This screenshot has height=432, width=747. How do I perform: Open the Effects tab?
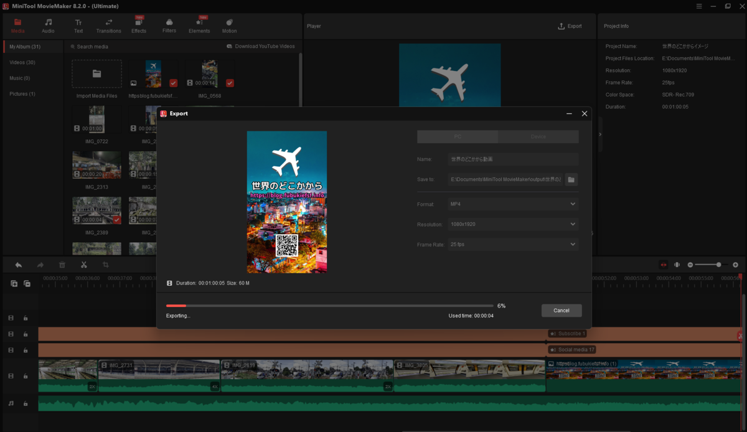139,26
